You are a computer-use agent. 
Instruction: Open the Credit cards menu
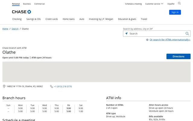pos(52,19)
